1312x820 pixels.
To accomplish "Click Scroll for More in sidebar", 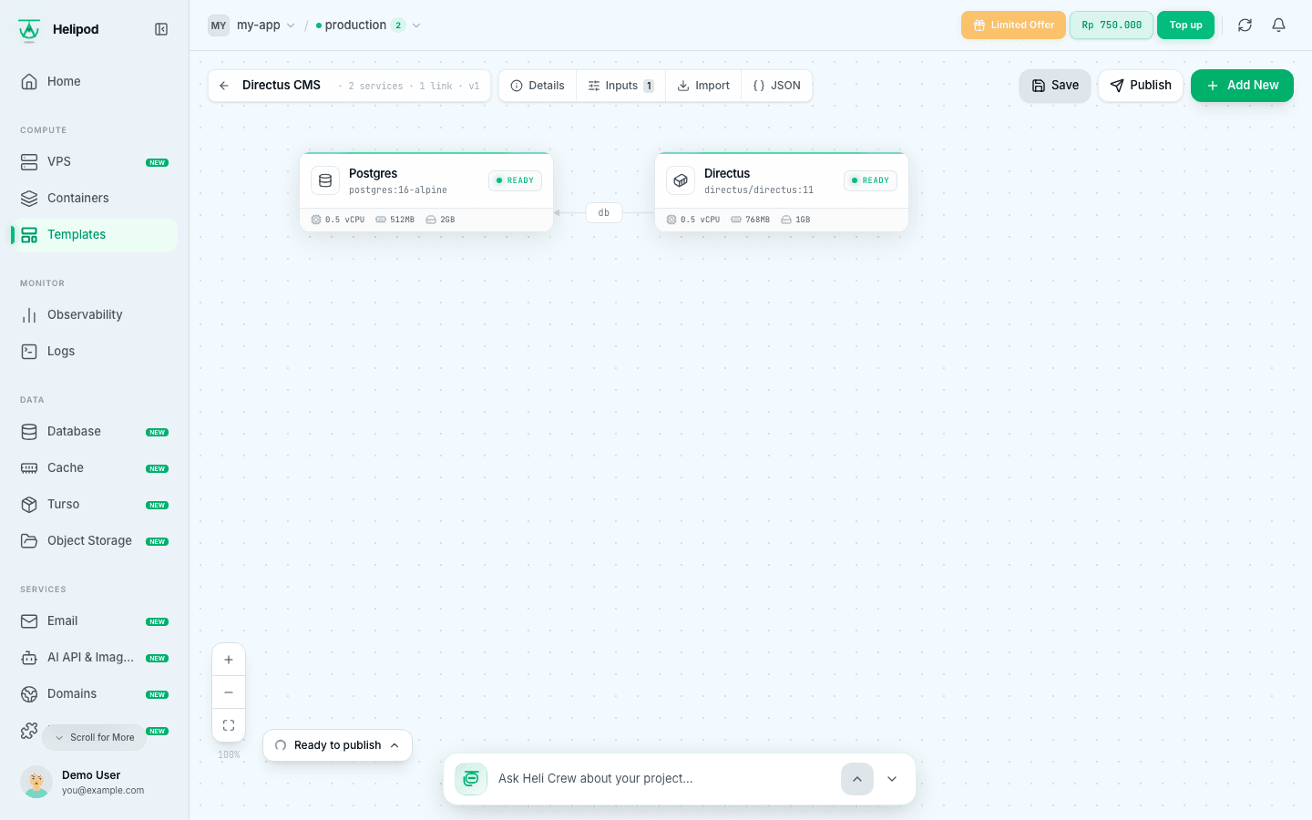I will pyautogui.click(x=94, y=737).
